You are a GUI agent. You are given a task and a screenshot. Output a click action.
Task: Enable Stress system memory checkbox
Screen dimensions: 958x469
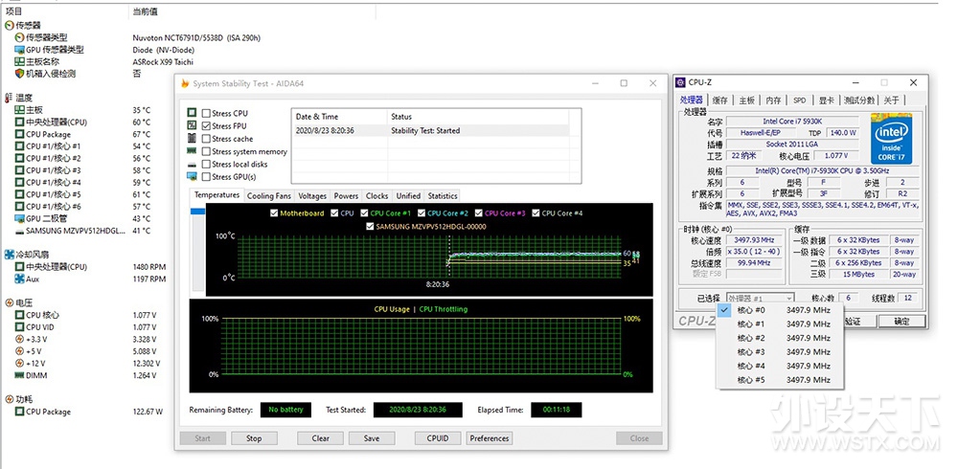(206, 151)
